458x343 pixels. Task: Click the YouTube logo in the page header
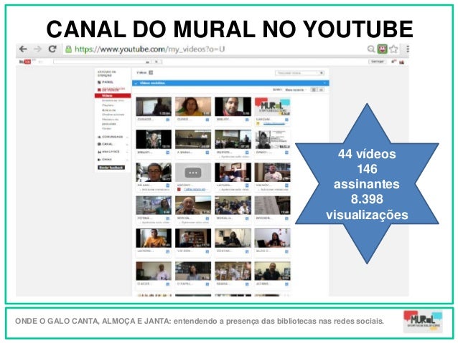(x=25, y=62)
